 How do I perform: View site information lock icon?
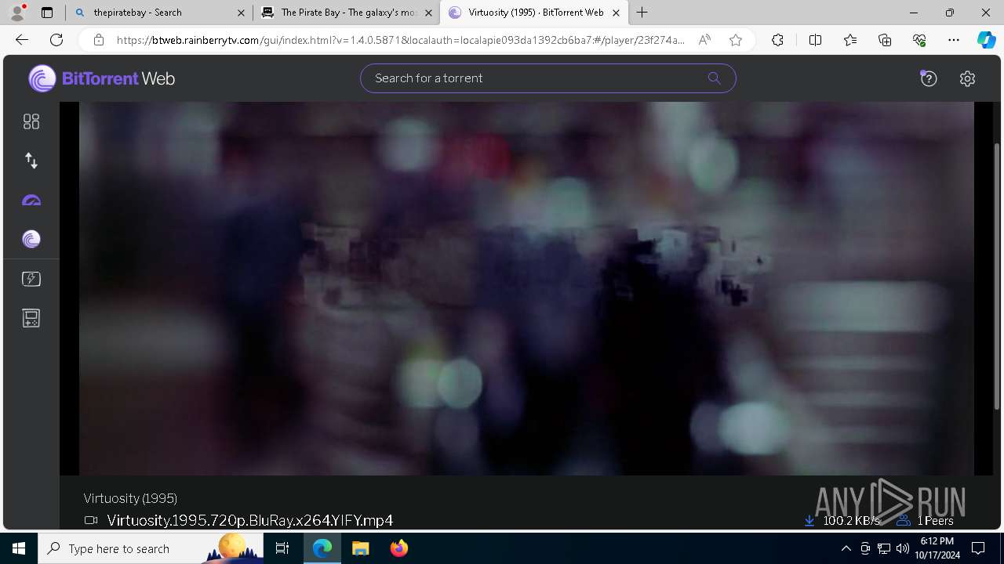click(98, 40)
